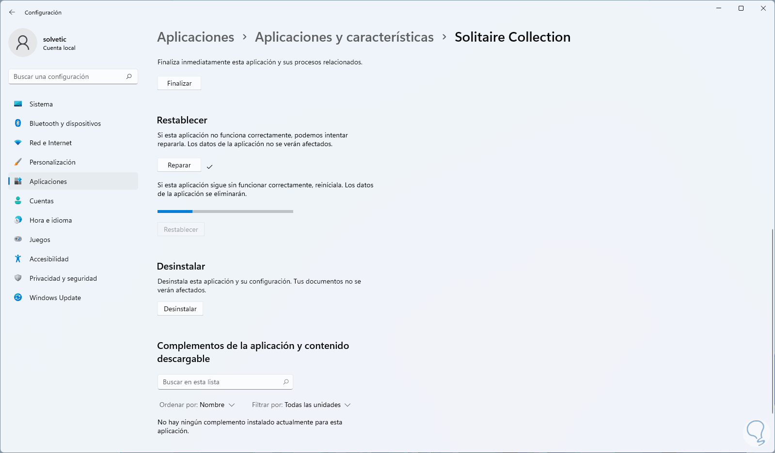The width and height of the screenshot is (775, 453).
Task: Click the Aplicaciones sidebar icon
Action: [18, 181]
